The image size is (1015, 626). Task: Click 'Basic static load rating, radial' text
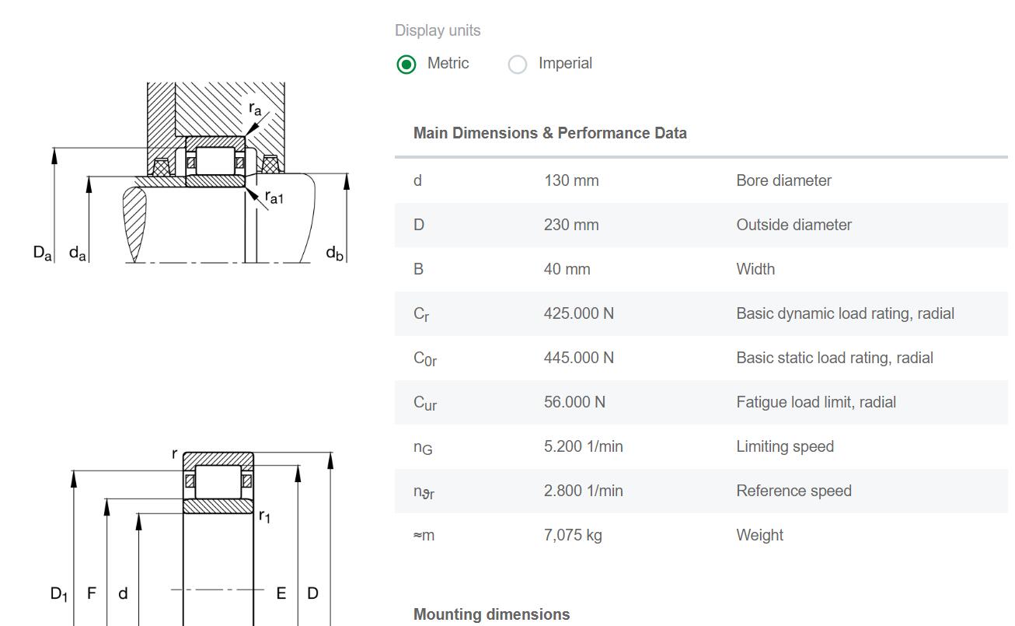click(x=835, y=358)
